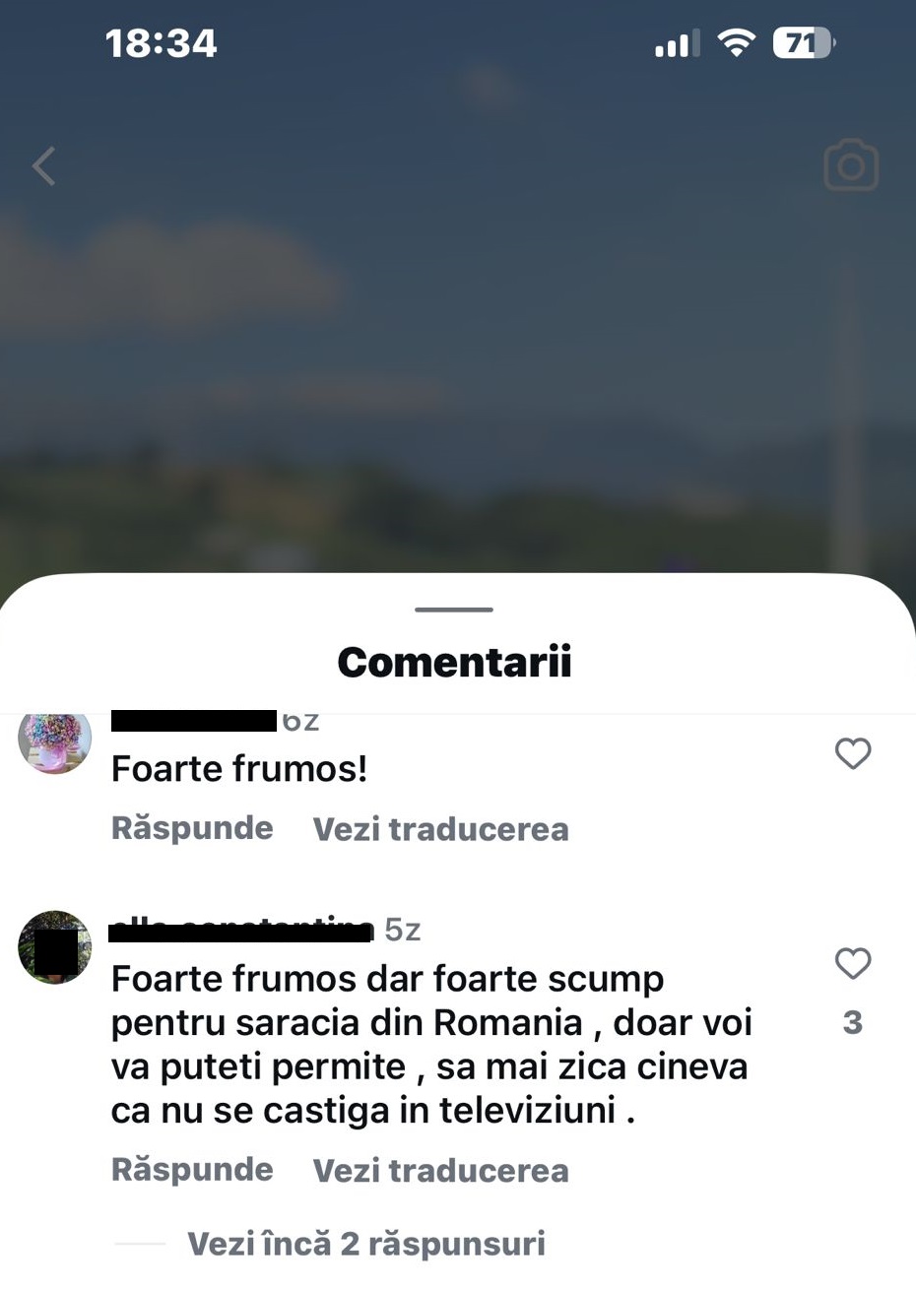Tap the drag handle above Comentarii
This screenshot has width=916, height=1290.
click(x=454, y=610)
